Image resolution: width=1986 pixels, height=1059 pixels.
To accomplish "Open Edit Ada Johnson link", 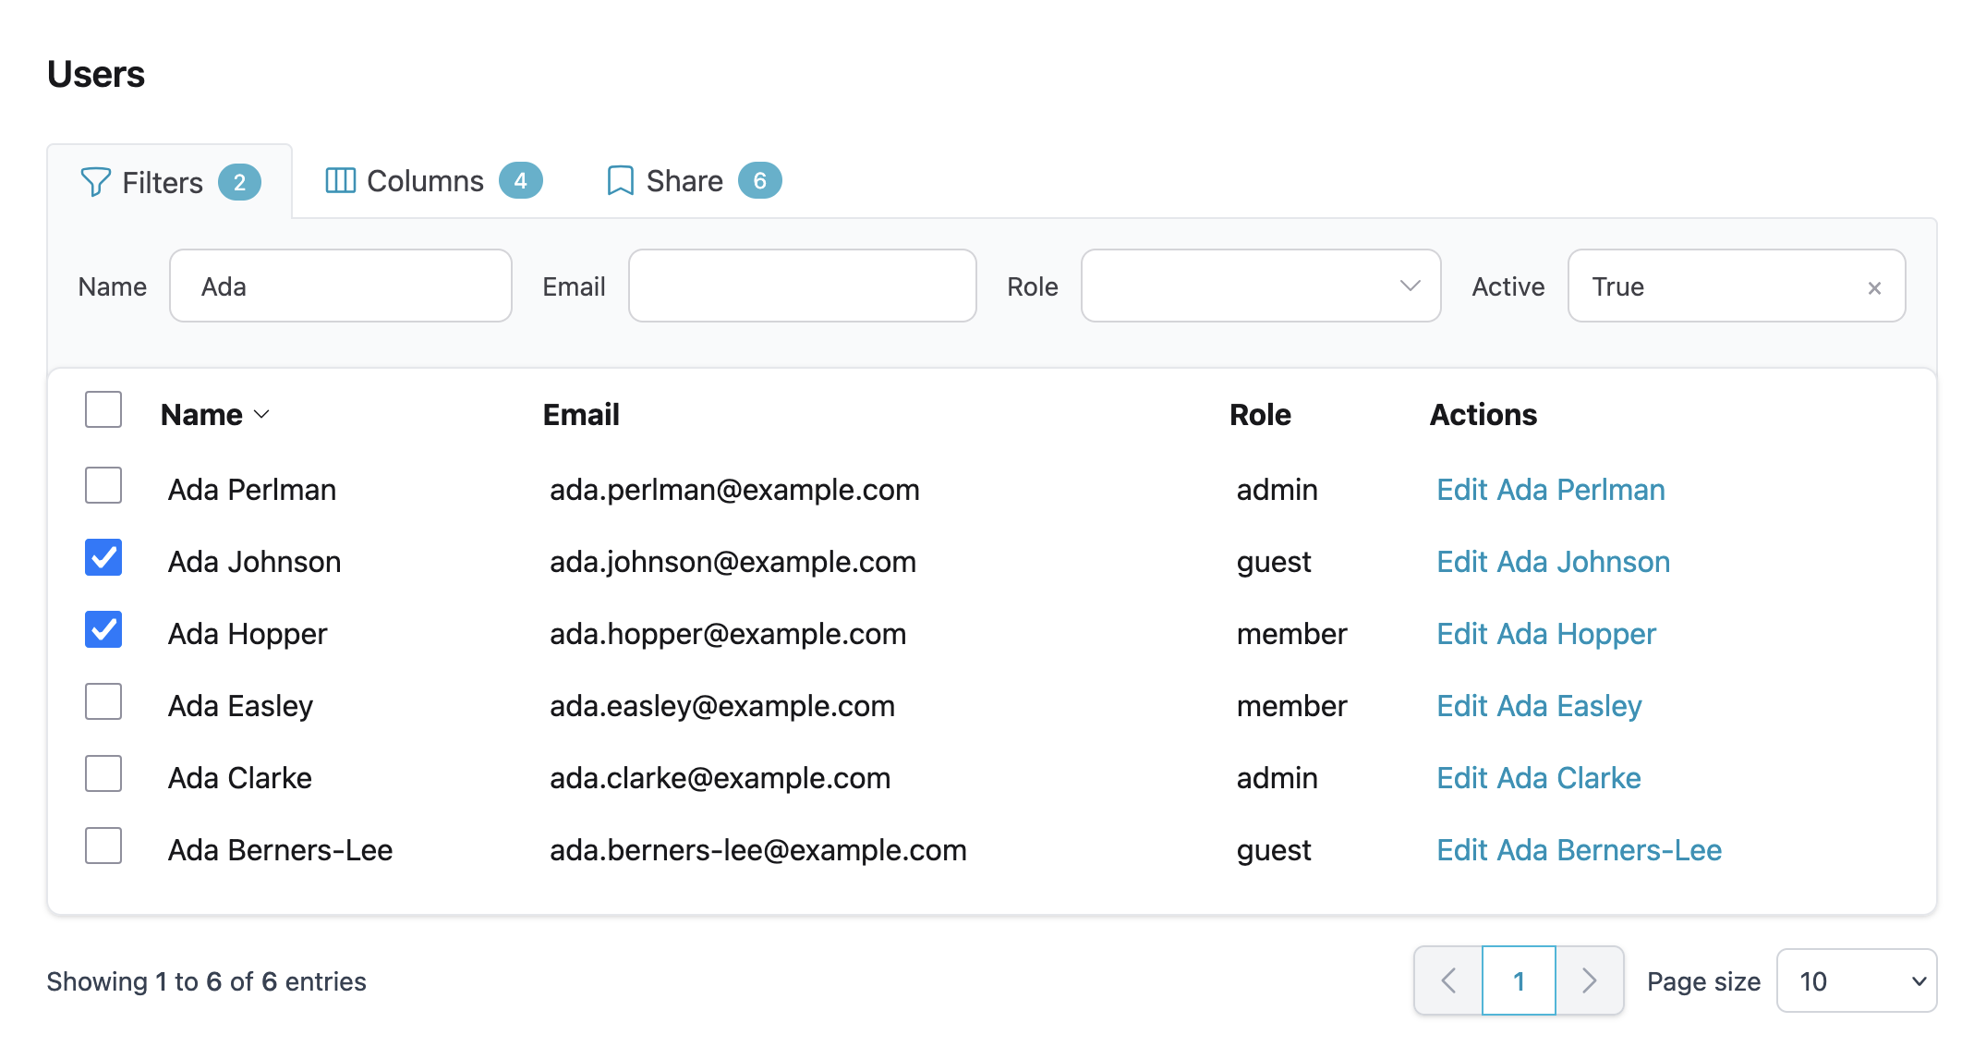I will tap(1554, 562).
